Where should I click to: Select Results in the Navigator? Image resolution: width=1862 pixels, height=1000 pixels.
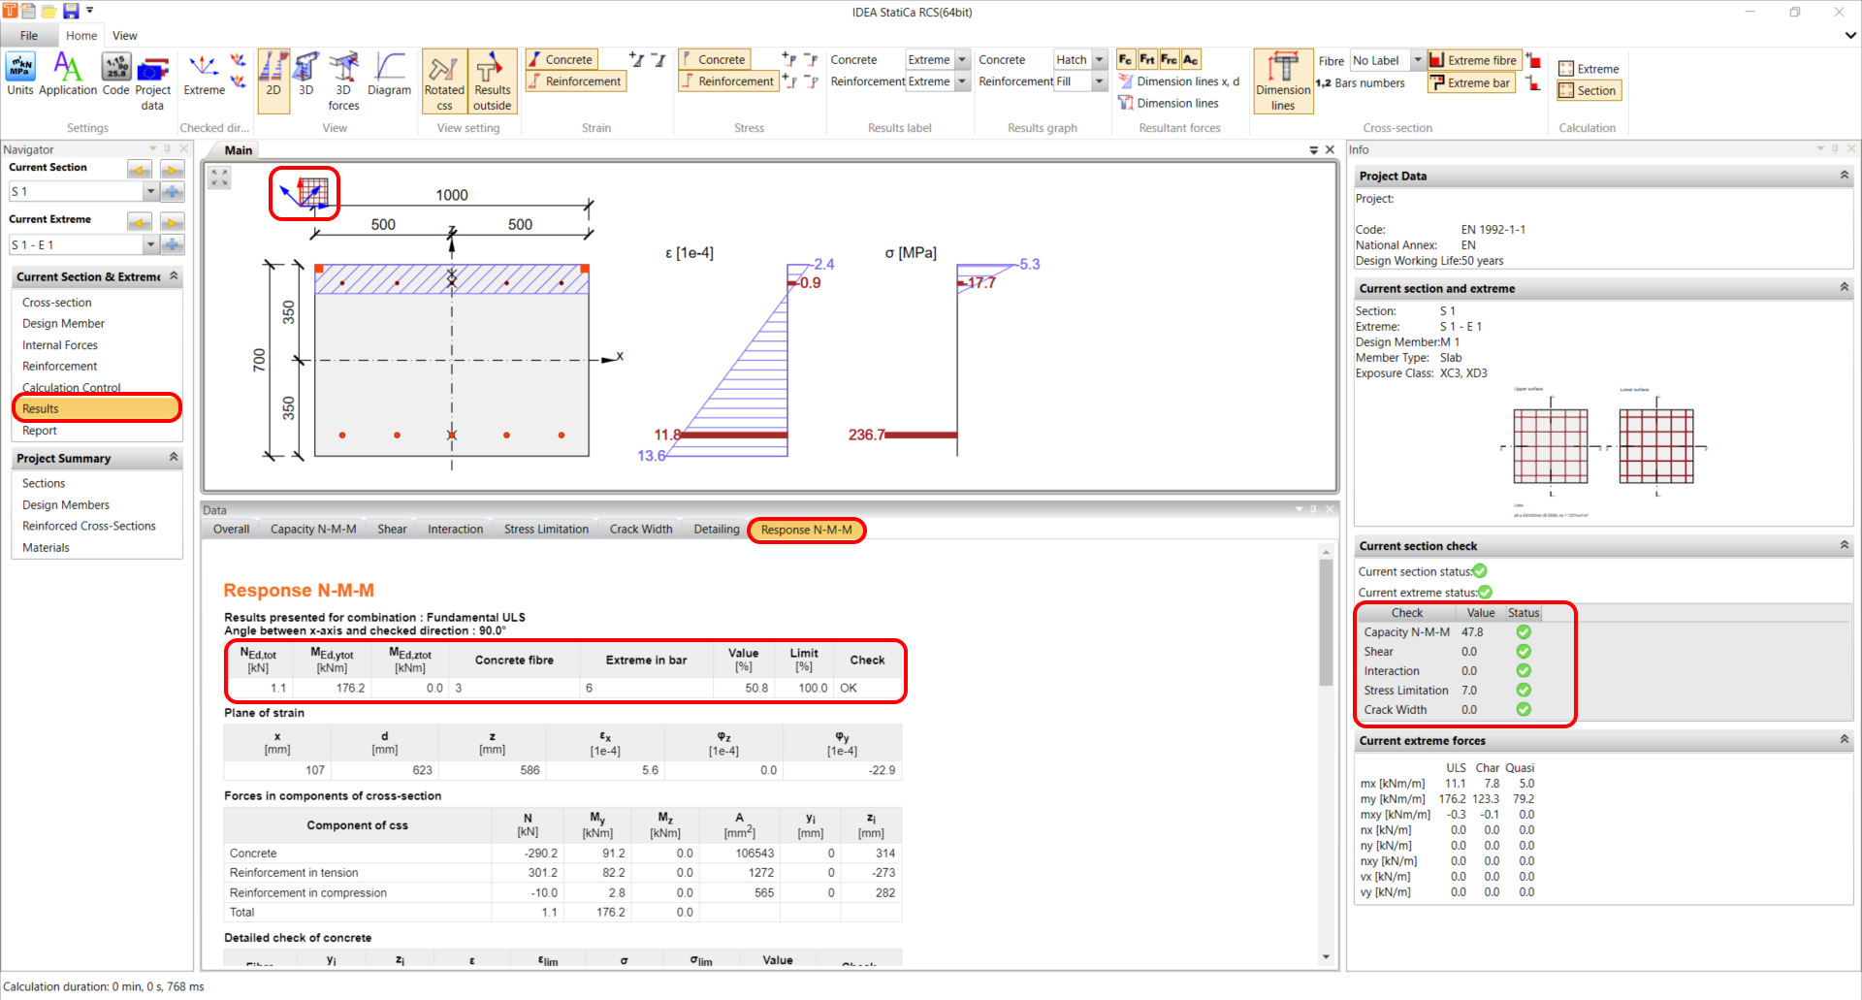point(40,407)
